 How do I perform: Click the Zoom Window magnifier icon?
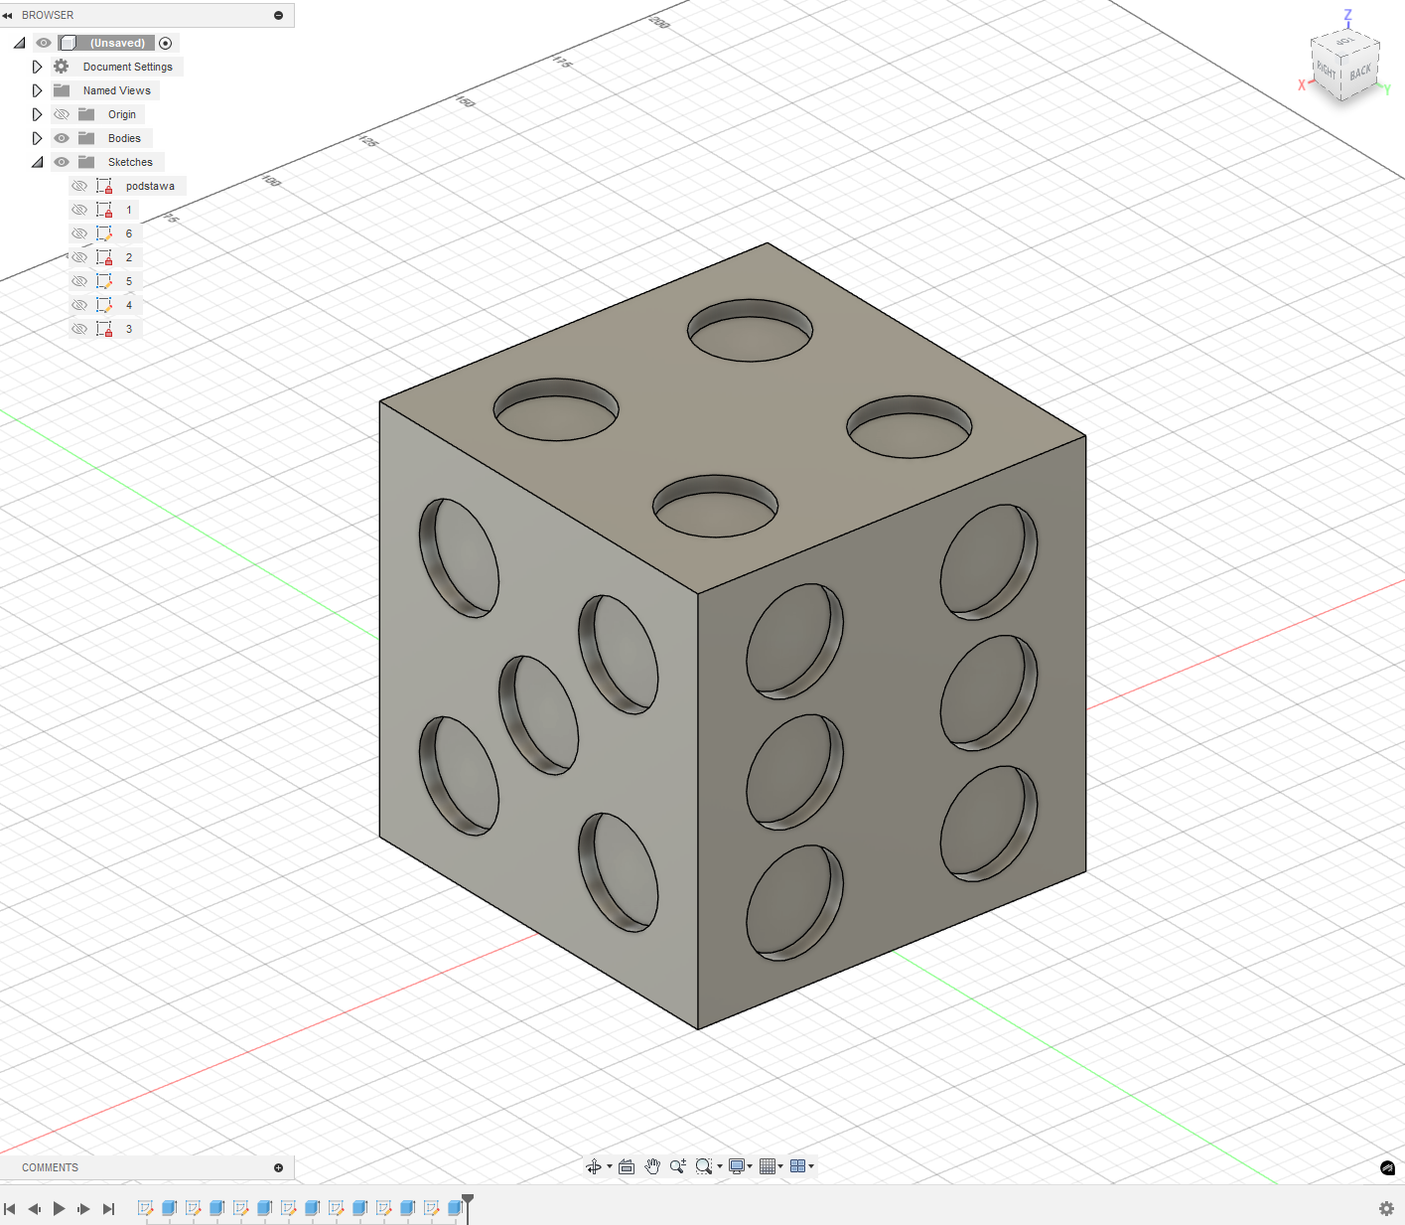[x=703, y=1166]
